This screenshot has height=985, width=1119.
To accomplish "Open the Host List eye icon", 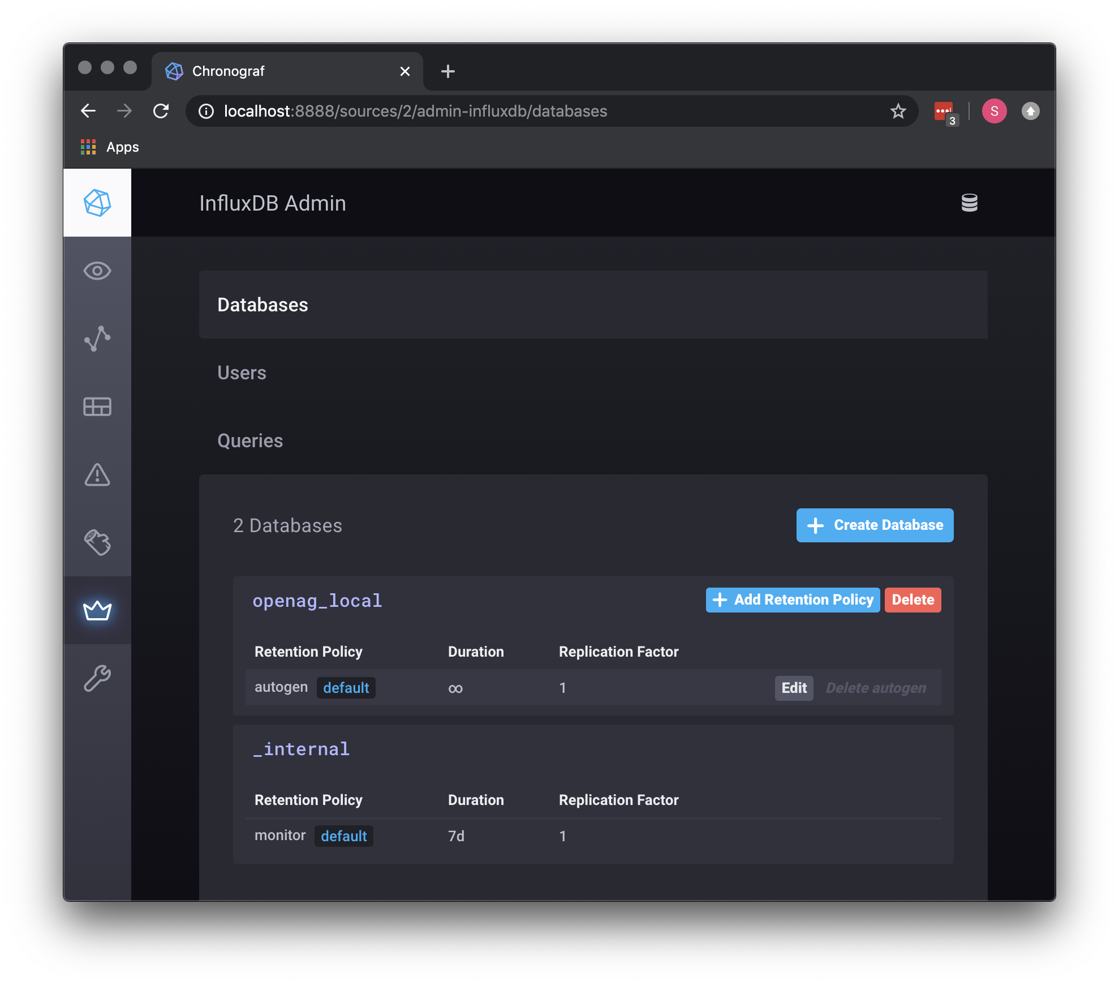I will pyautogui.click(x=97, y=271).
